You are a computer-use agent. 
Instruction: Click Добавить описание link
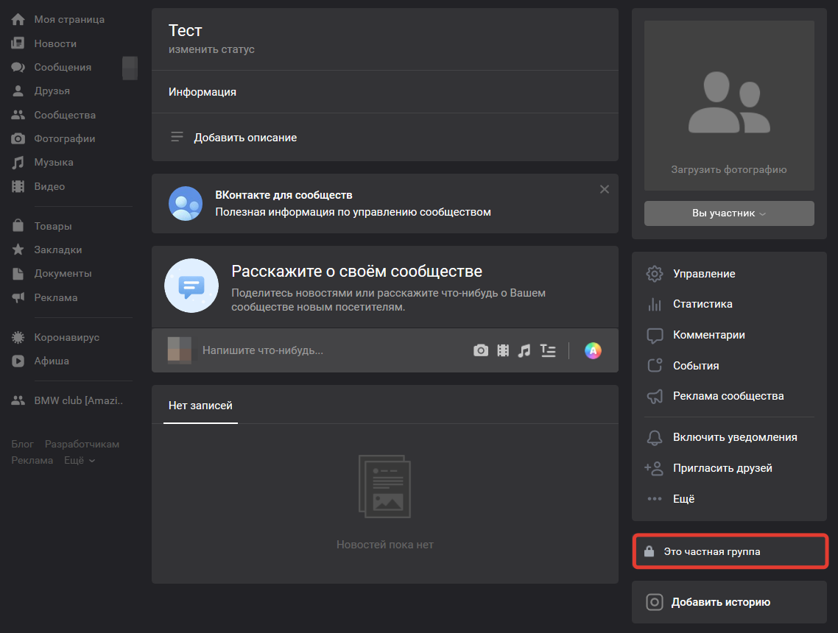click(x=245, y=138)
